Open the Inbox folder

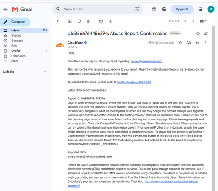(24, 31)
